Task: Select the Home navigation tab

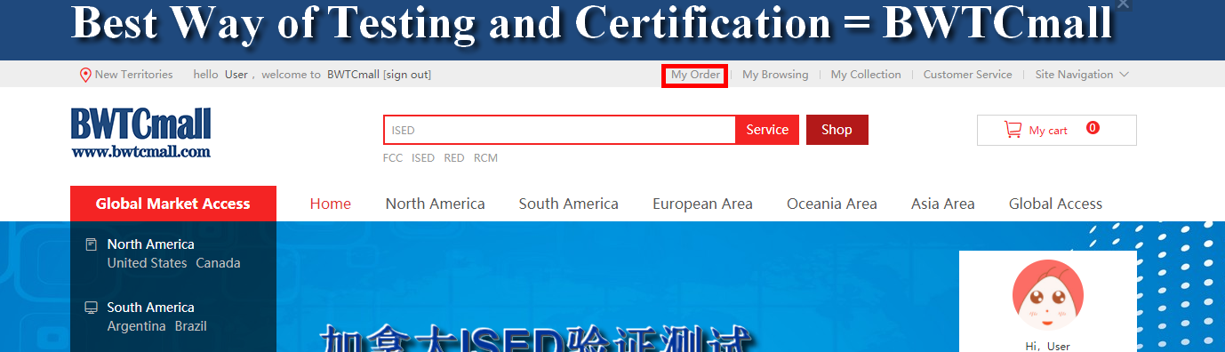Action: [331, 204]
